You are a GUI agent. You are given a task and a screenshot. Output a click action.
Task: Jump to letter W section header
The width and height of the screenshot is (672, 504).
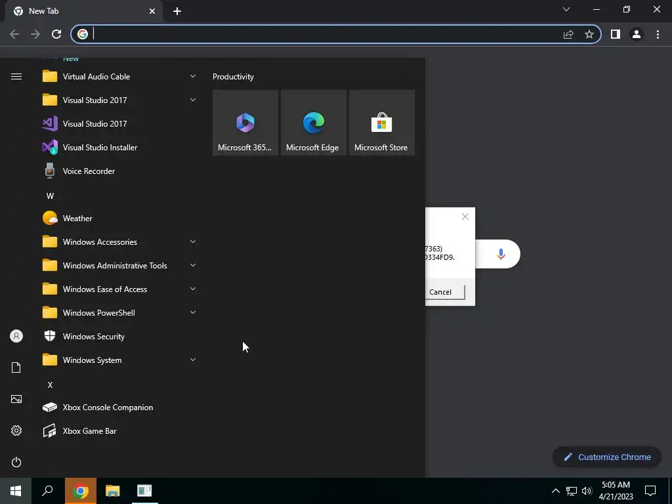[50, 196]
